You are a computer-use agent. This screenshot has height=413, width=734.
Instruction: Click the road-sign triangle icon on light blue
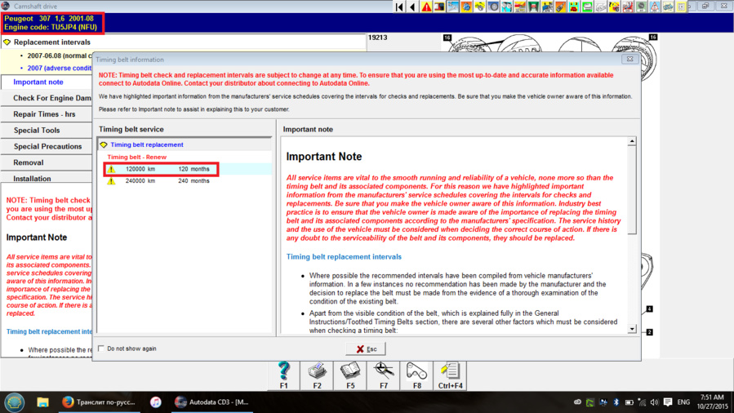(x=655, y=7)
